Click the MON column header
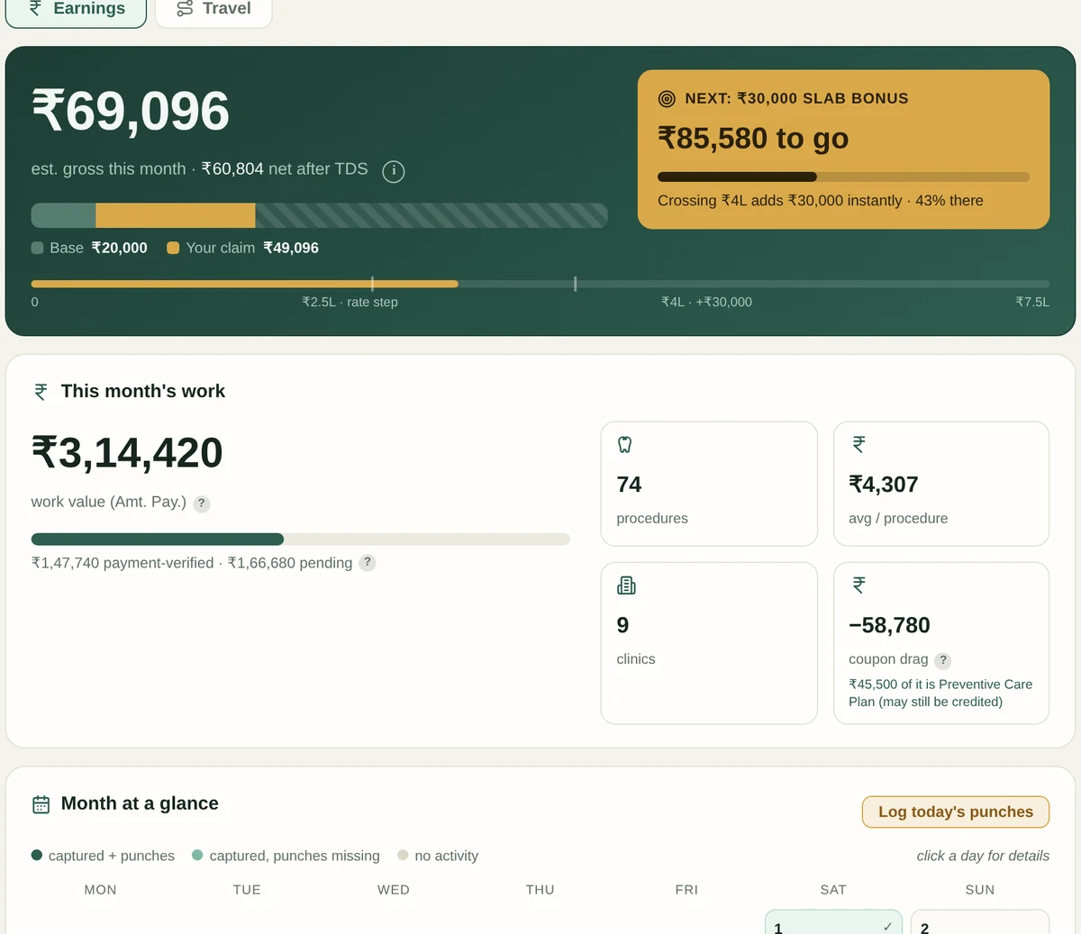 point(100,890)
